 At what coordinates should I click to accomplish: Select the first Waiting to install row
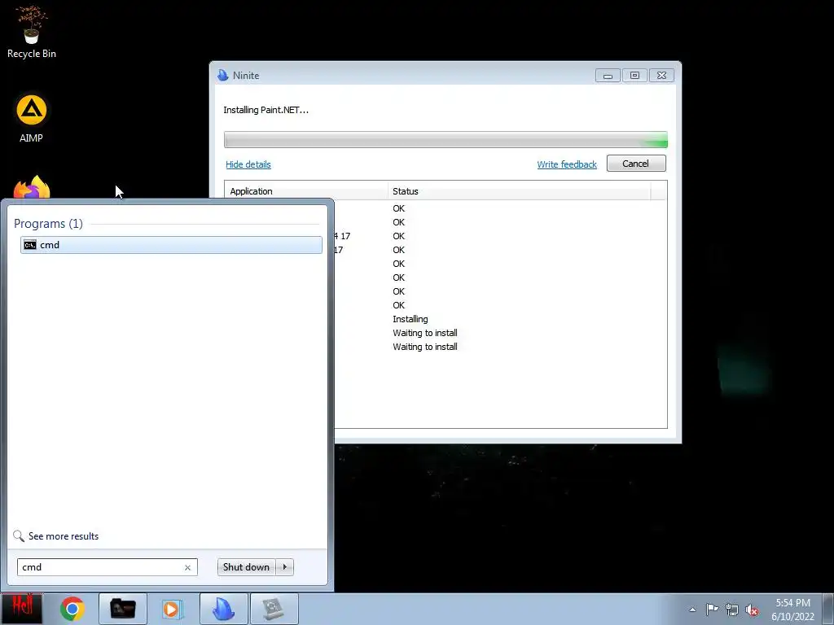[425, 333]
